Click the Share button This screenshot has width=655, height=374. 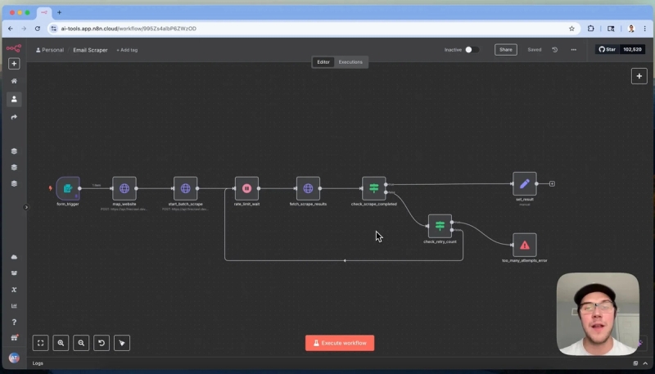coord(506,50)
